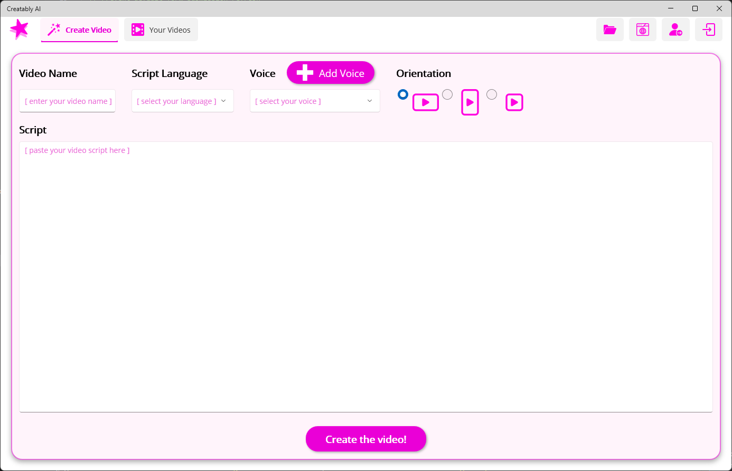Enable the portrait orientation radio button
This screenshot has width=732, height=471.
pyautogui.click(x=447, y=94)
